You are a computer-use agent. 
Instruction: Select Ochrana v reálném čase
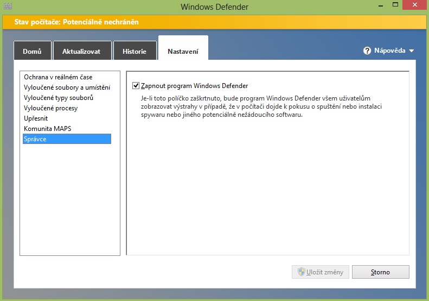(58, 77)
